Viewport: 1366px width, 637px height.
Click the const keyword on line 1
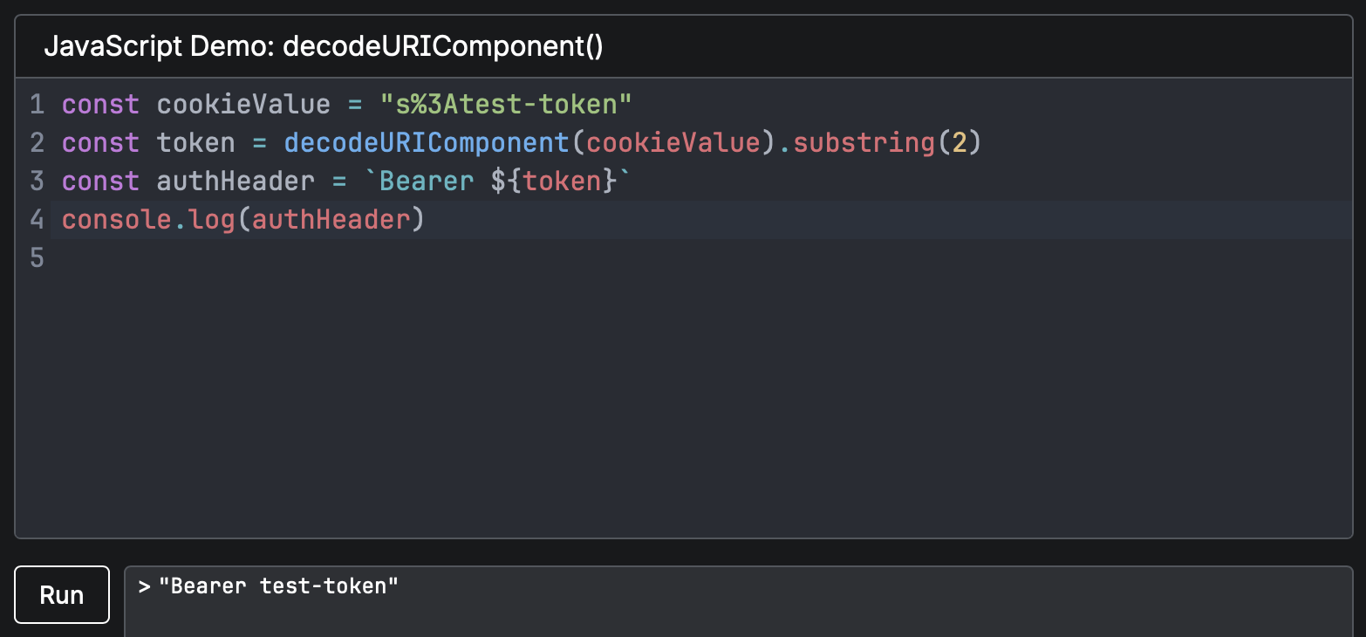[100, 105]
